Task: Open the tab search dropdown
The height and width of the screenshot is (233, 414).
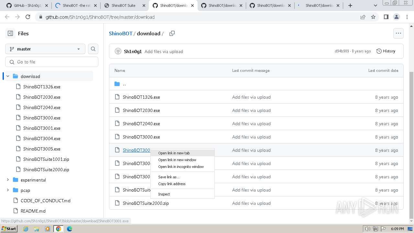Action: 376,6
